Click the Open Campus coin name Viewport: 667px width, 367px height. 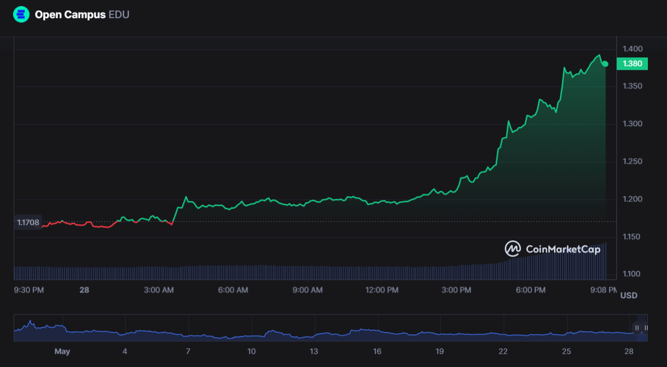(x=70, y=15)
